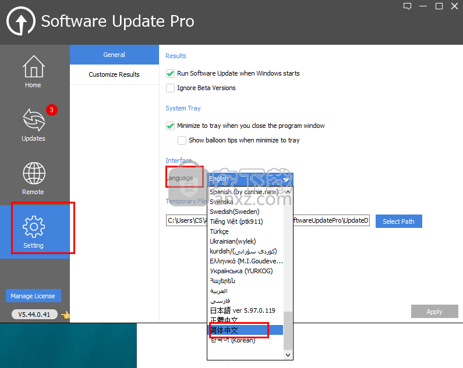Choose 日本語 ver 5.97.0.119 language
463x368 pixels.
coord(245,310)
